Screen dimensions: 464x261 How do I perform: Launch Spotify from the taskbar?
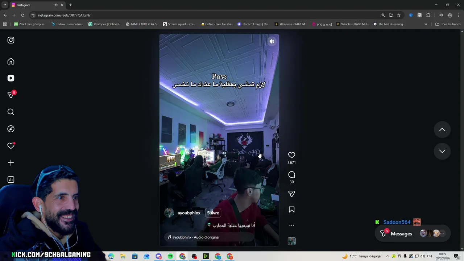pyautogui.click(x=170, y=256)
